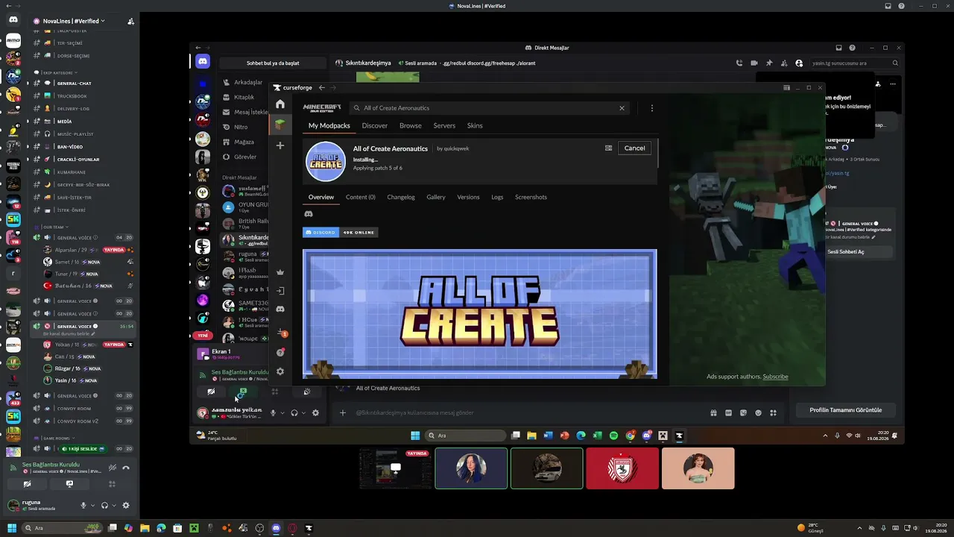Screen dimensions: 954x537
Task: Cancel the All of Create Aeronautics install
Action: [x=635, y=148]
